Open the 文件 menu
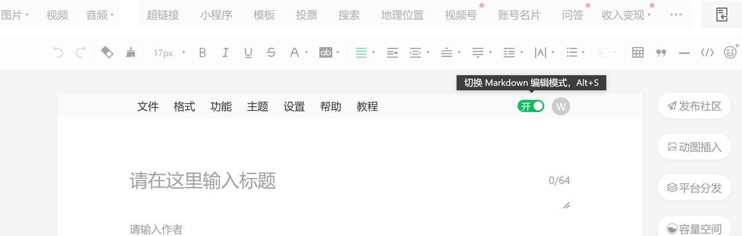The height and width of the screenshot is (236, 742). 148,107
